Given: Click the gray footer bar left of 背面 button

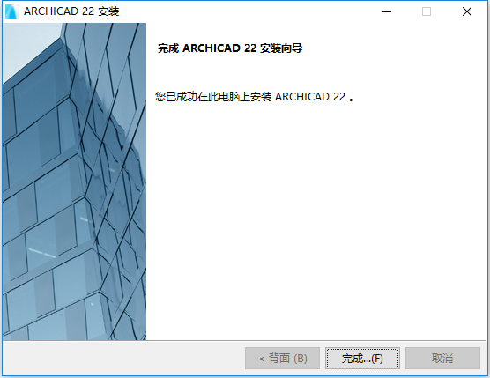Looking at the screenshot, I should point(123,358).
